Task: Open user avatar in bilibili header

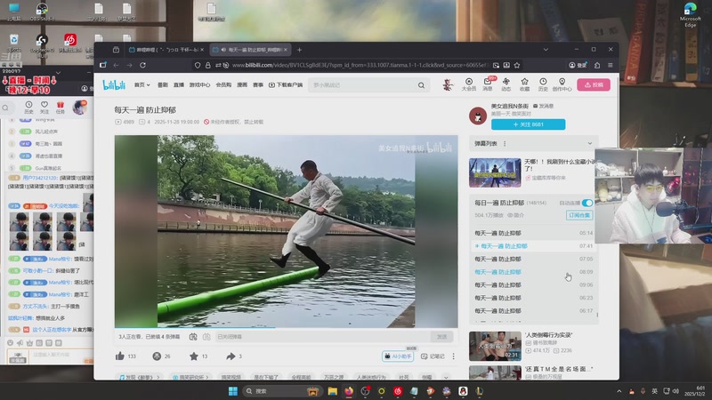Action: point(448,84)
